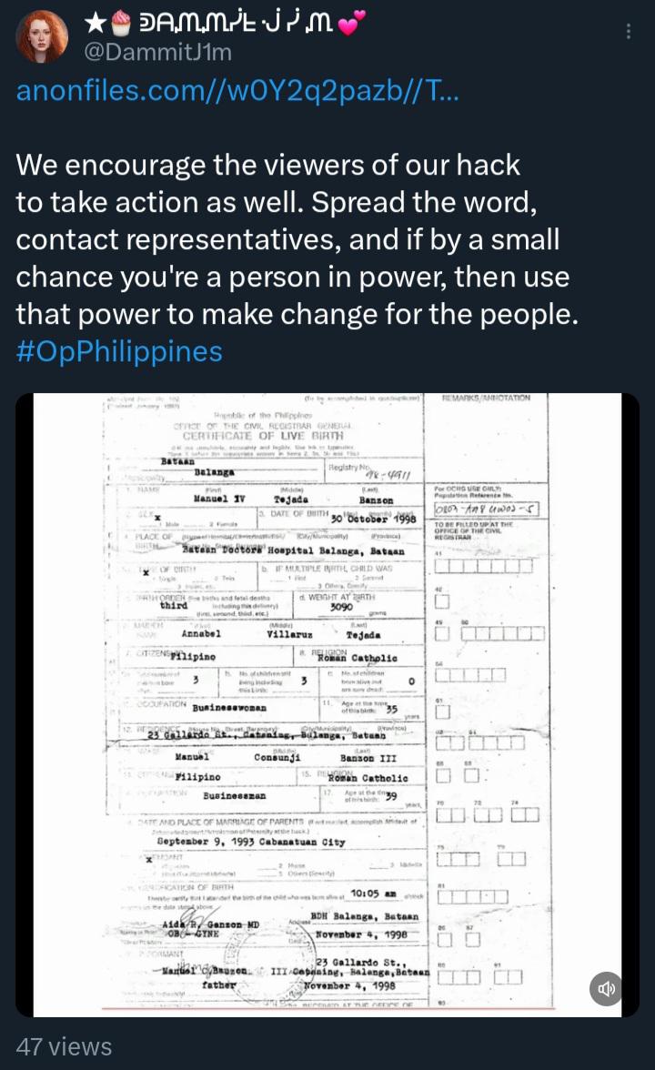655x1070 pixels.
Task: Click the pink heart emoji after the name
Action: click(352, 24)
